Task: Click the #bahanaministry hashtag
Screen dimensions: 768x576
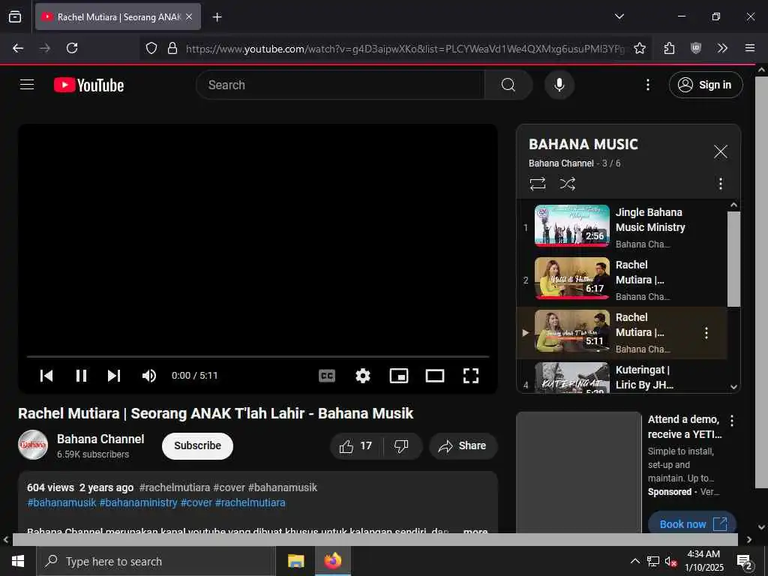Action: (138, 502)
